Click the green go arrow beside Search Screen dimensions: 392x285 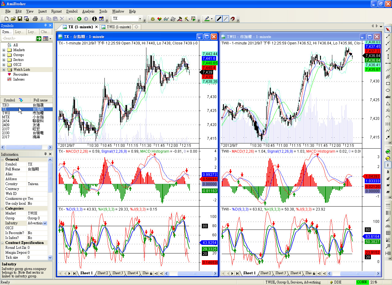coord(39,38)
